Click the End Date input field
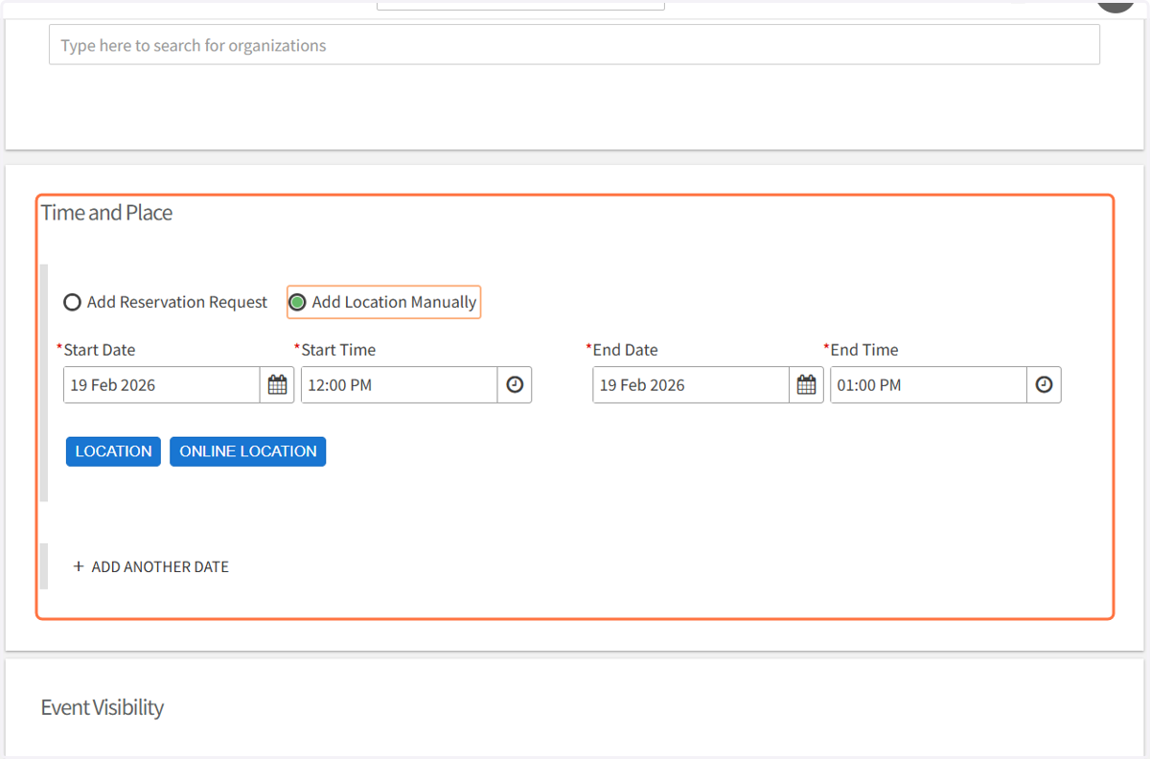 click(691, 385)
